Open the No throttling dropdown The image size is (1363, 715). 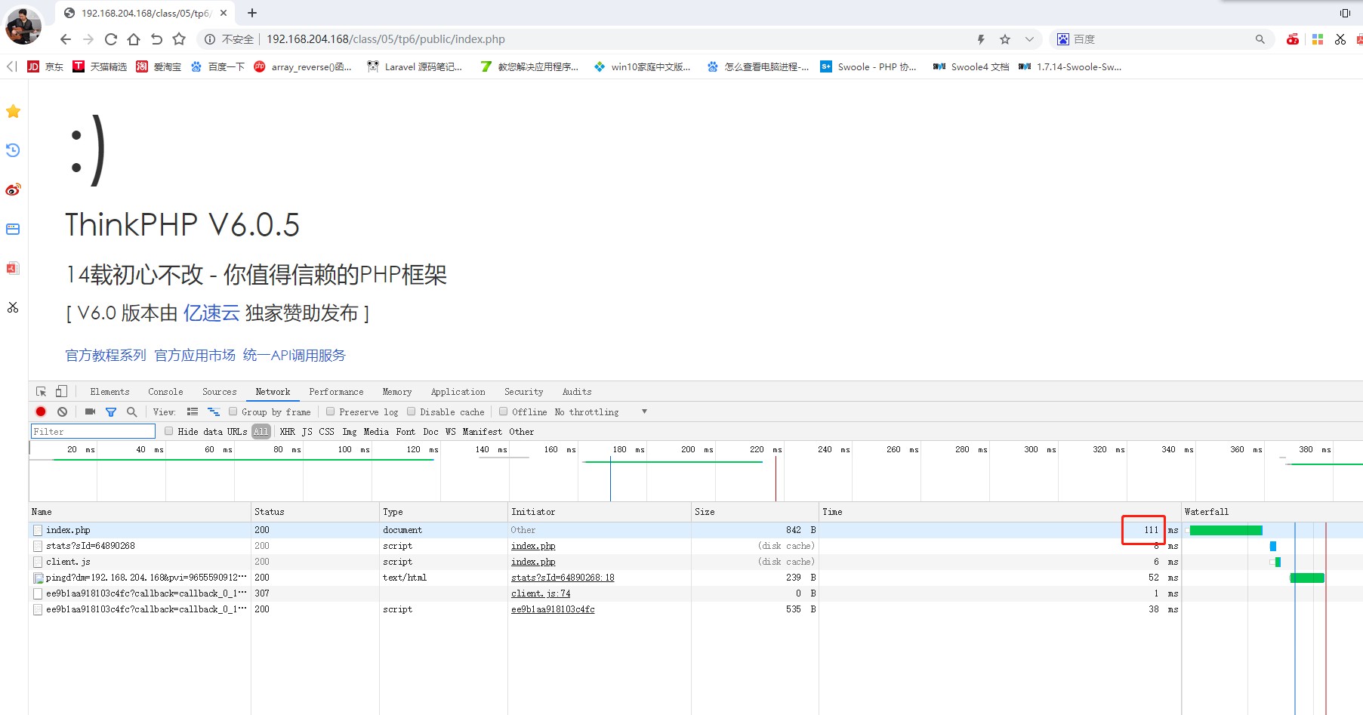[601, 411]
